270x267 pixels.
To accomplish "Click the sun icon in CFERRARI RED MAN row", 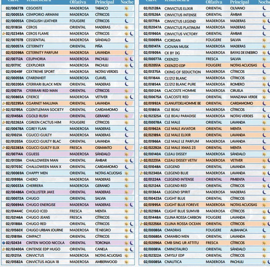I will (126, 91).
